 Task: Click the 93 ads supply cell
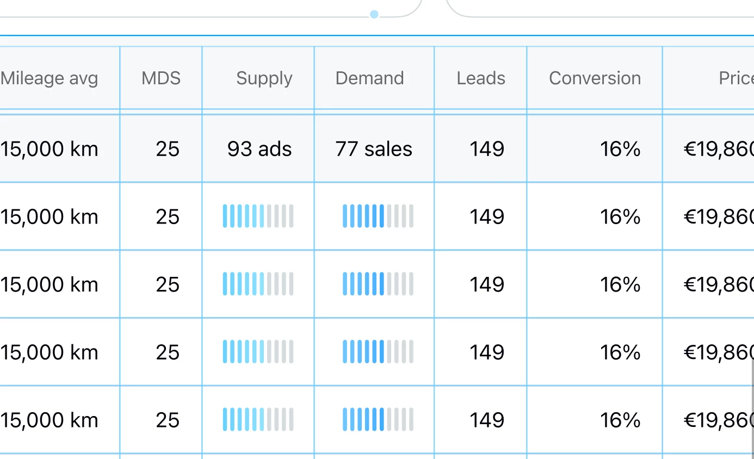pos(259,149)
